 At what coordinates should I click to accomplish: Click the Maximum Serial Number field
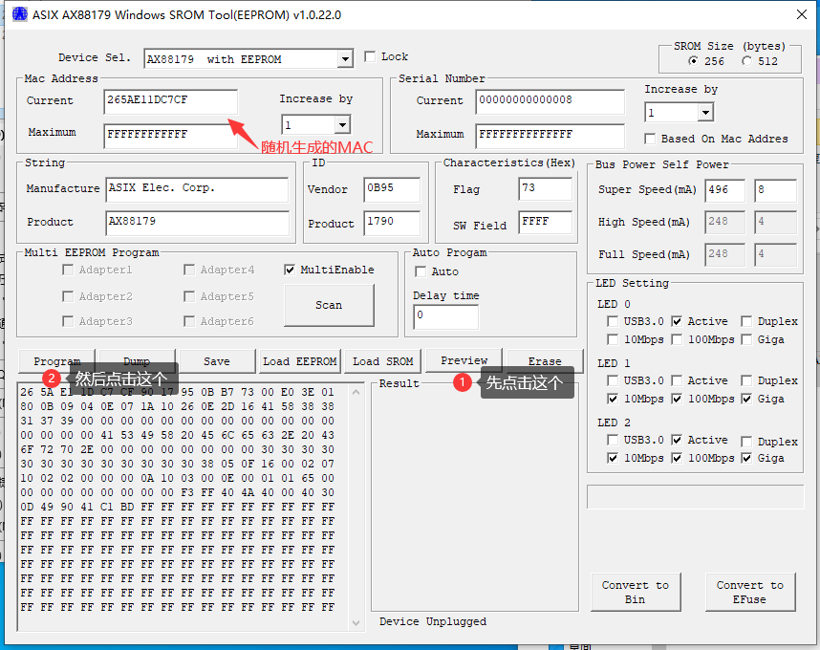(550, 136)
